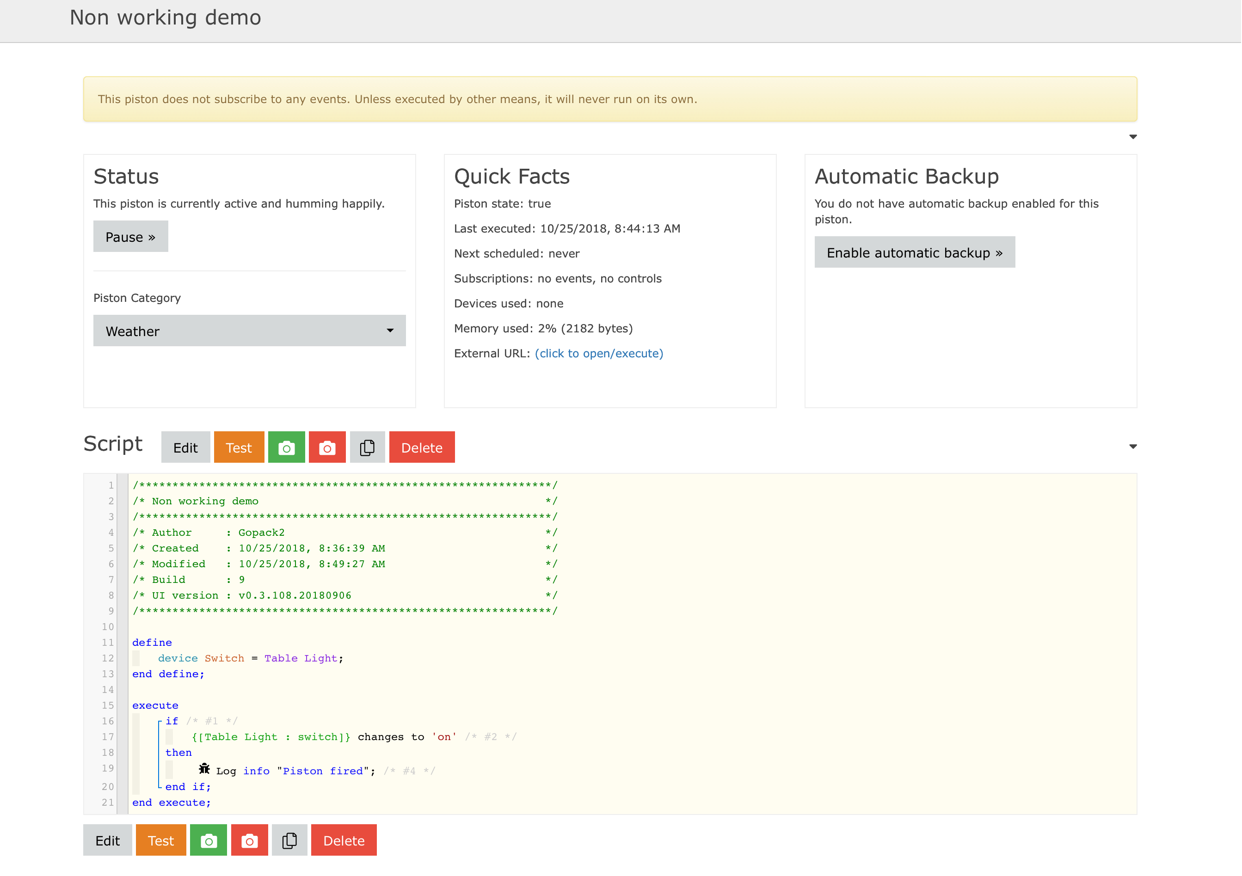Screen dimensions: 1242x876
Task: Pause the piston
Action: pyautogui.click(x=131, y=236)
